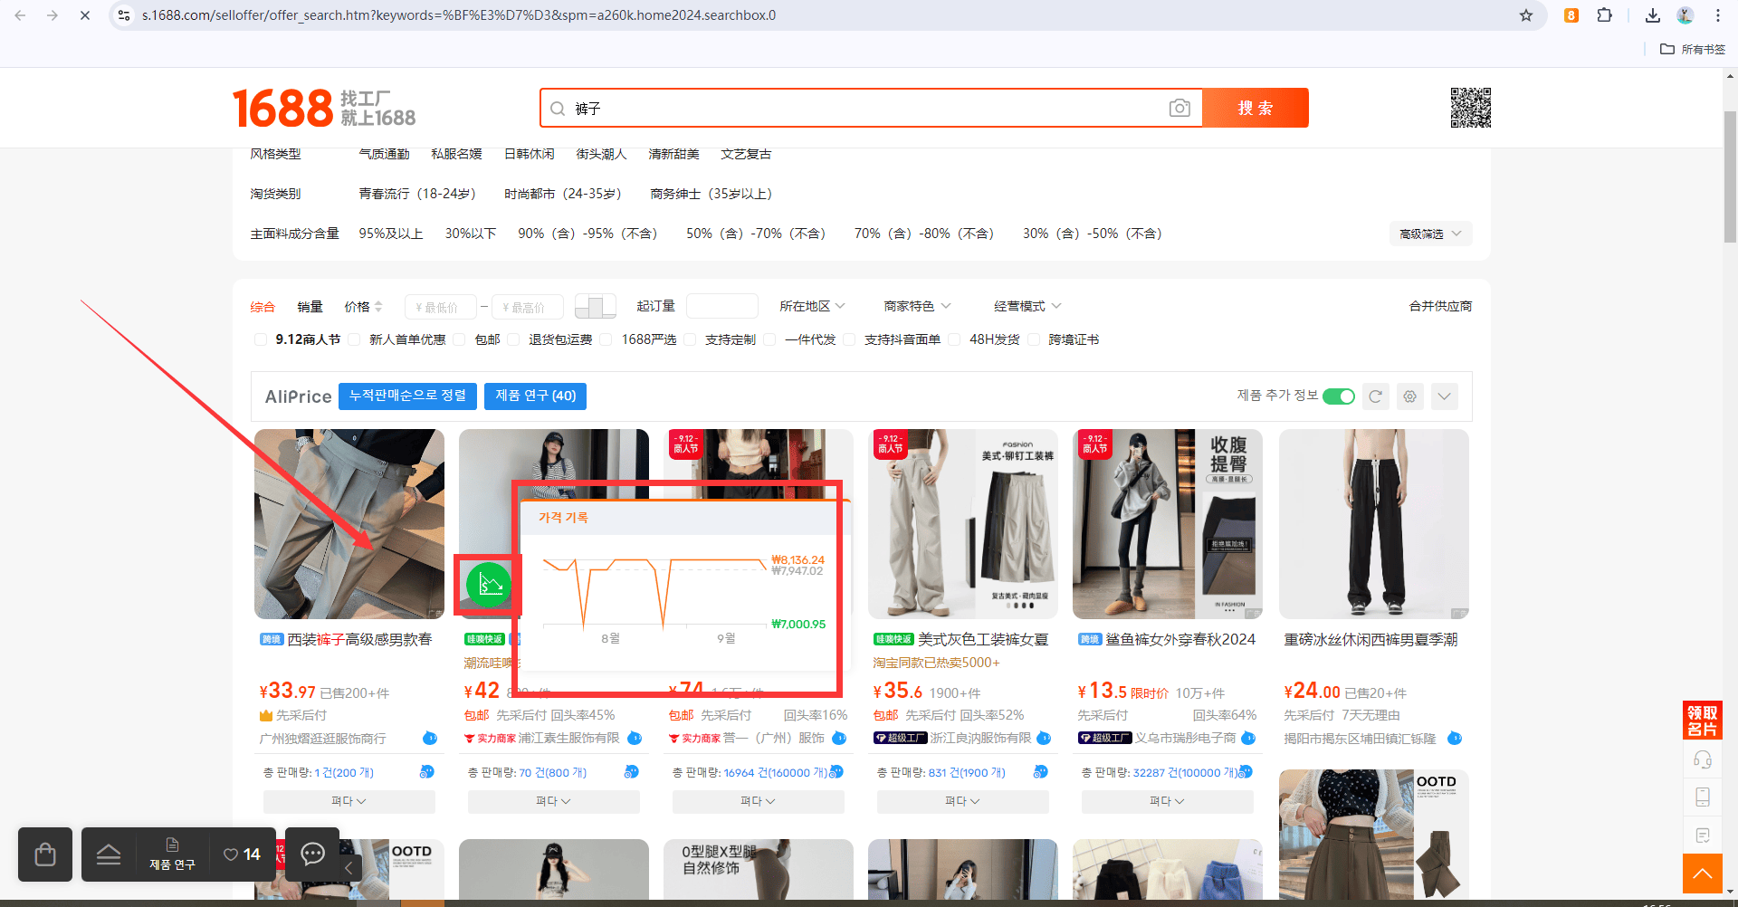
Task: Click the orange back-to-top arrow button
Action: (1702, 874)
